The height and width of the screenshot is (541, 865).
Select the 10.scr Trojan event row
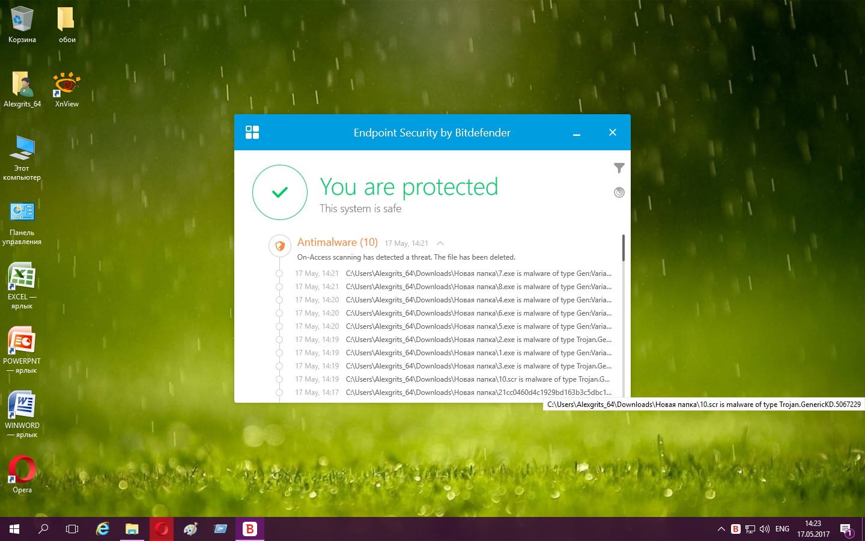[x=454, y=379]
